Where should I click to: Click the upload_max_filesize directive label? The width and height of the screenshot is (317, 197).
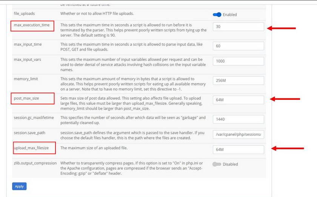click(34, 148)
